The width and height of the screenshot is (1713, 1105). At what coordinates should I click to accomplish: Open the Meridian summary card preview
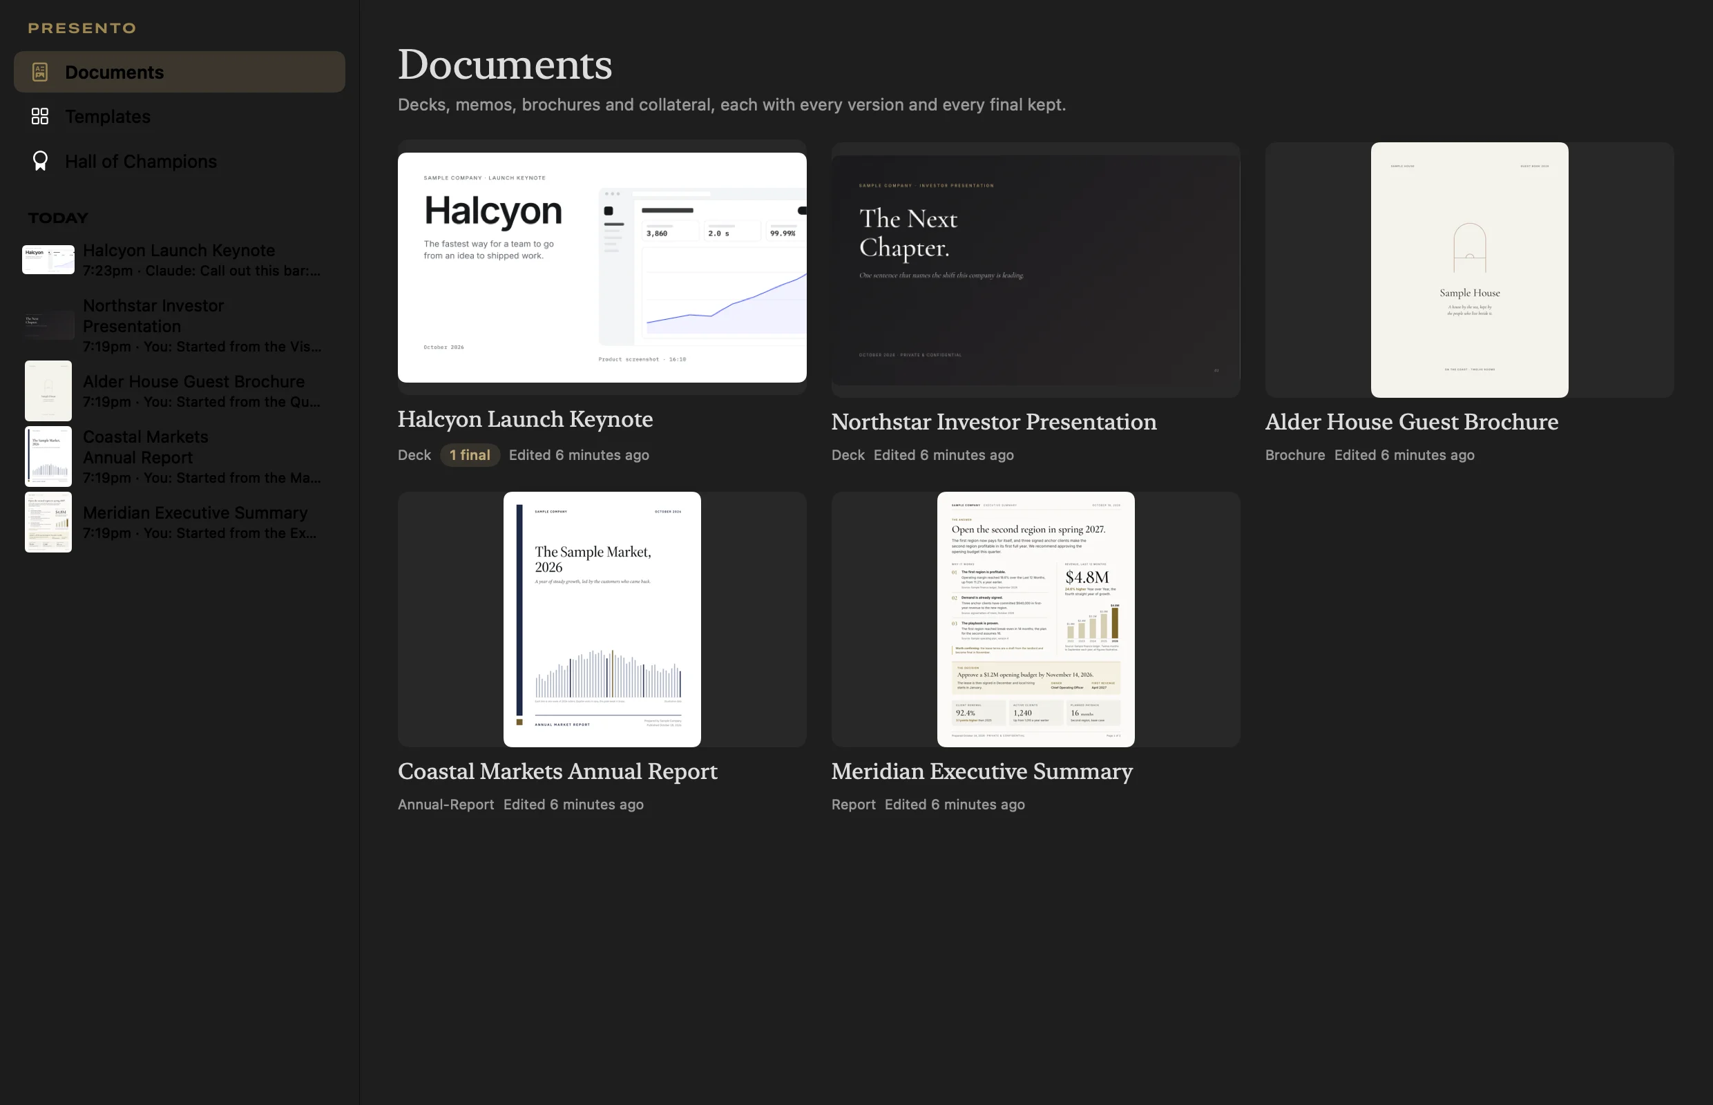pyautogui.click(x=1035, y=619)
